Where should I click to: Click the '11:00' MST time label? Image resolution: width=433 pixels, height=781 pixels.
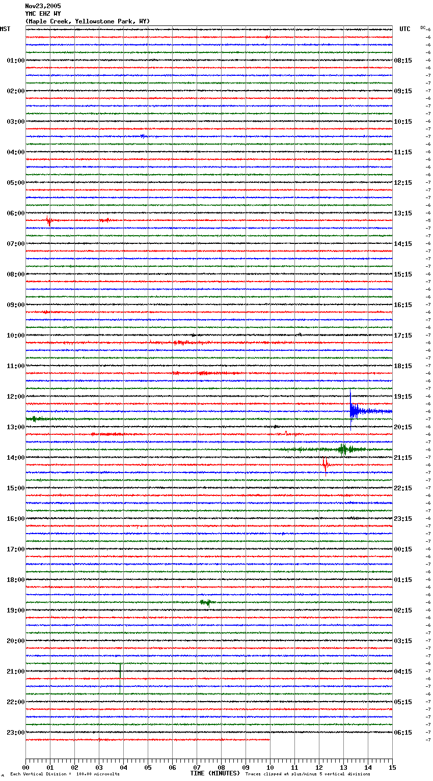pos(16,366)
